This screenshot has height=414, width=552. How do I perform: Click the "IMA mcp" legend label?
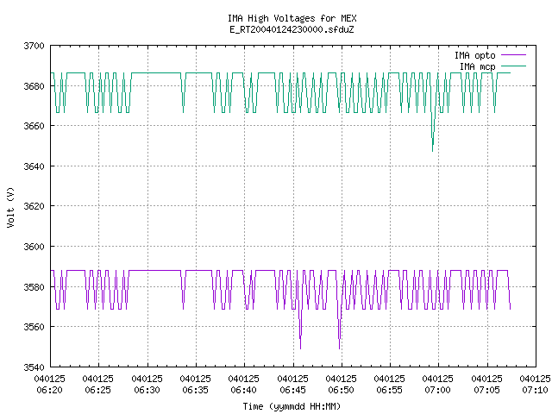[x=477, y=66]
